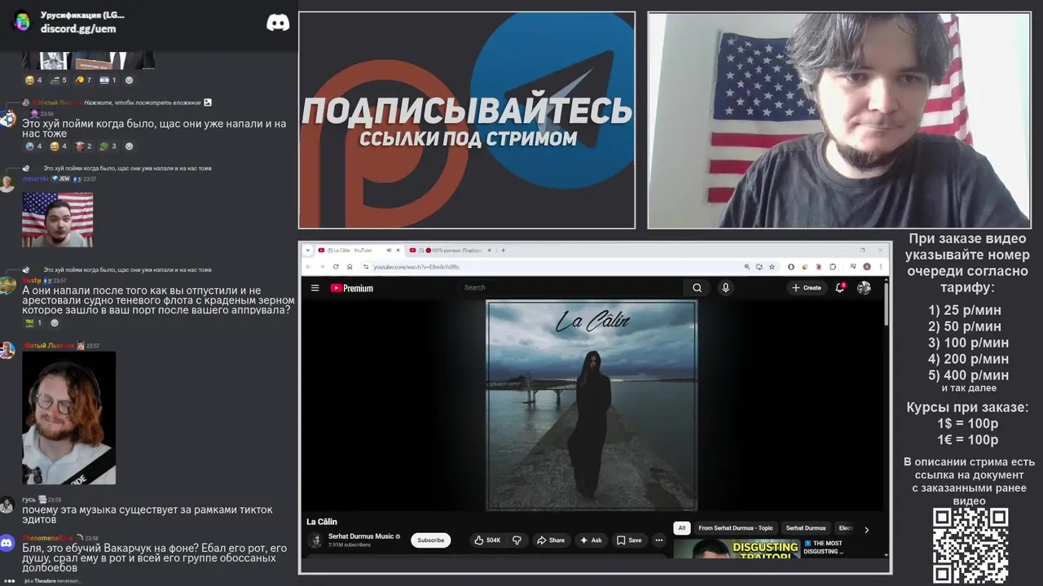Click the La Câlin album art video
Viewport: 1043px width, 586px height.
[592, 405]
